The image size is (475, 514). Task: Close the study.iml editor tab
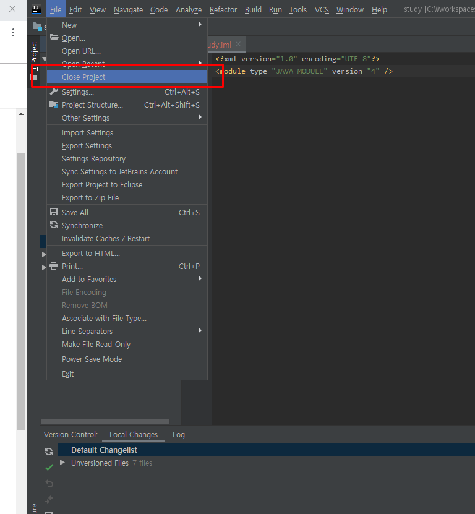pos(238,44)
